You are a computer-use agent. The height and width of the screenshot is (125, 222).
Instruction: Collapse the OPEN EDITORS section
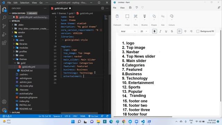[18, 13]
